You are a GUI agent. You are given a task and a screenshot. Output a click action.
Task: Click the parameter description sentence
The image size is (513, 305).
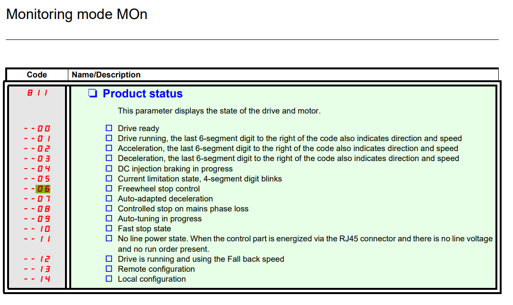pyautogui.click(x=219, y=111)
